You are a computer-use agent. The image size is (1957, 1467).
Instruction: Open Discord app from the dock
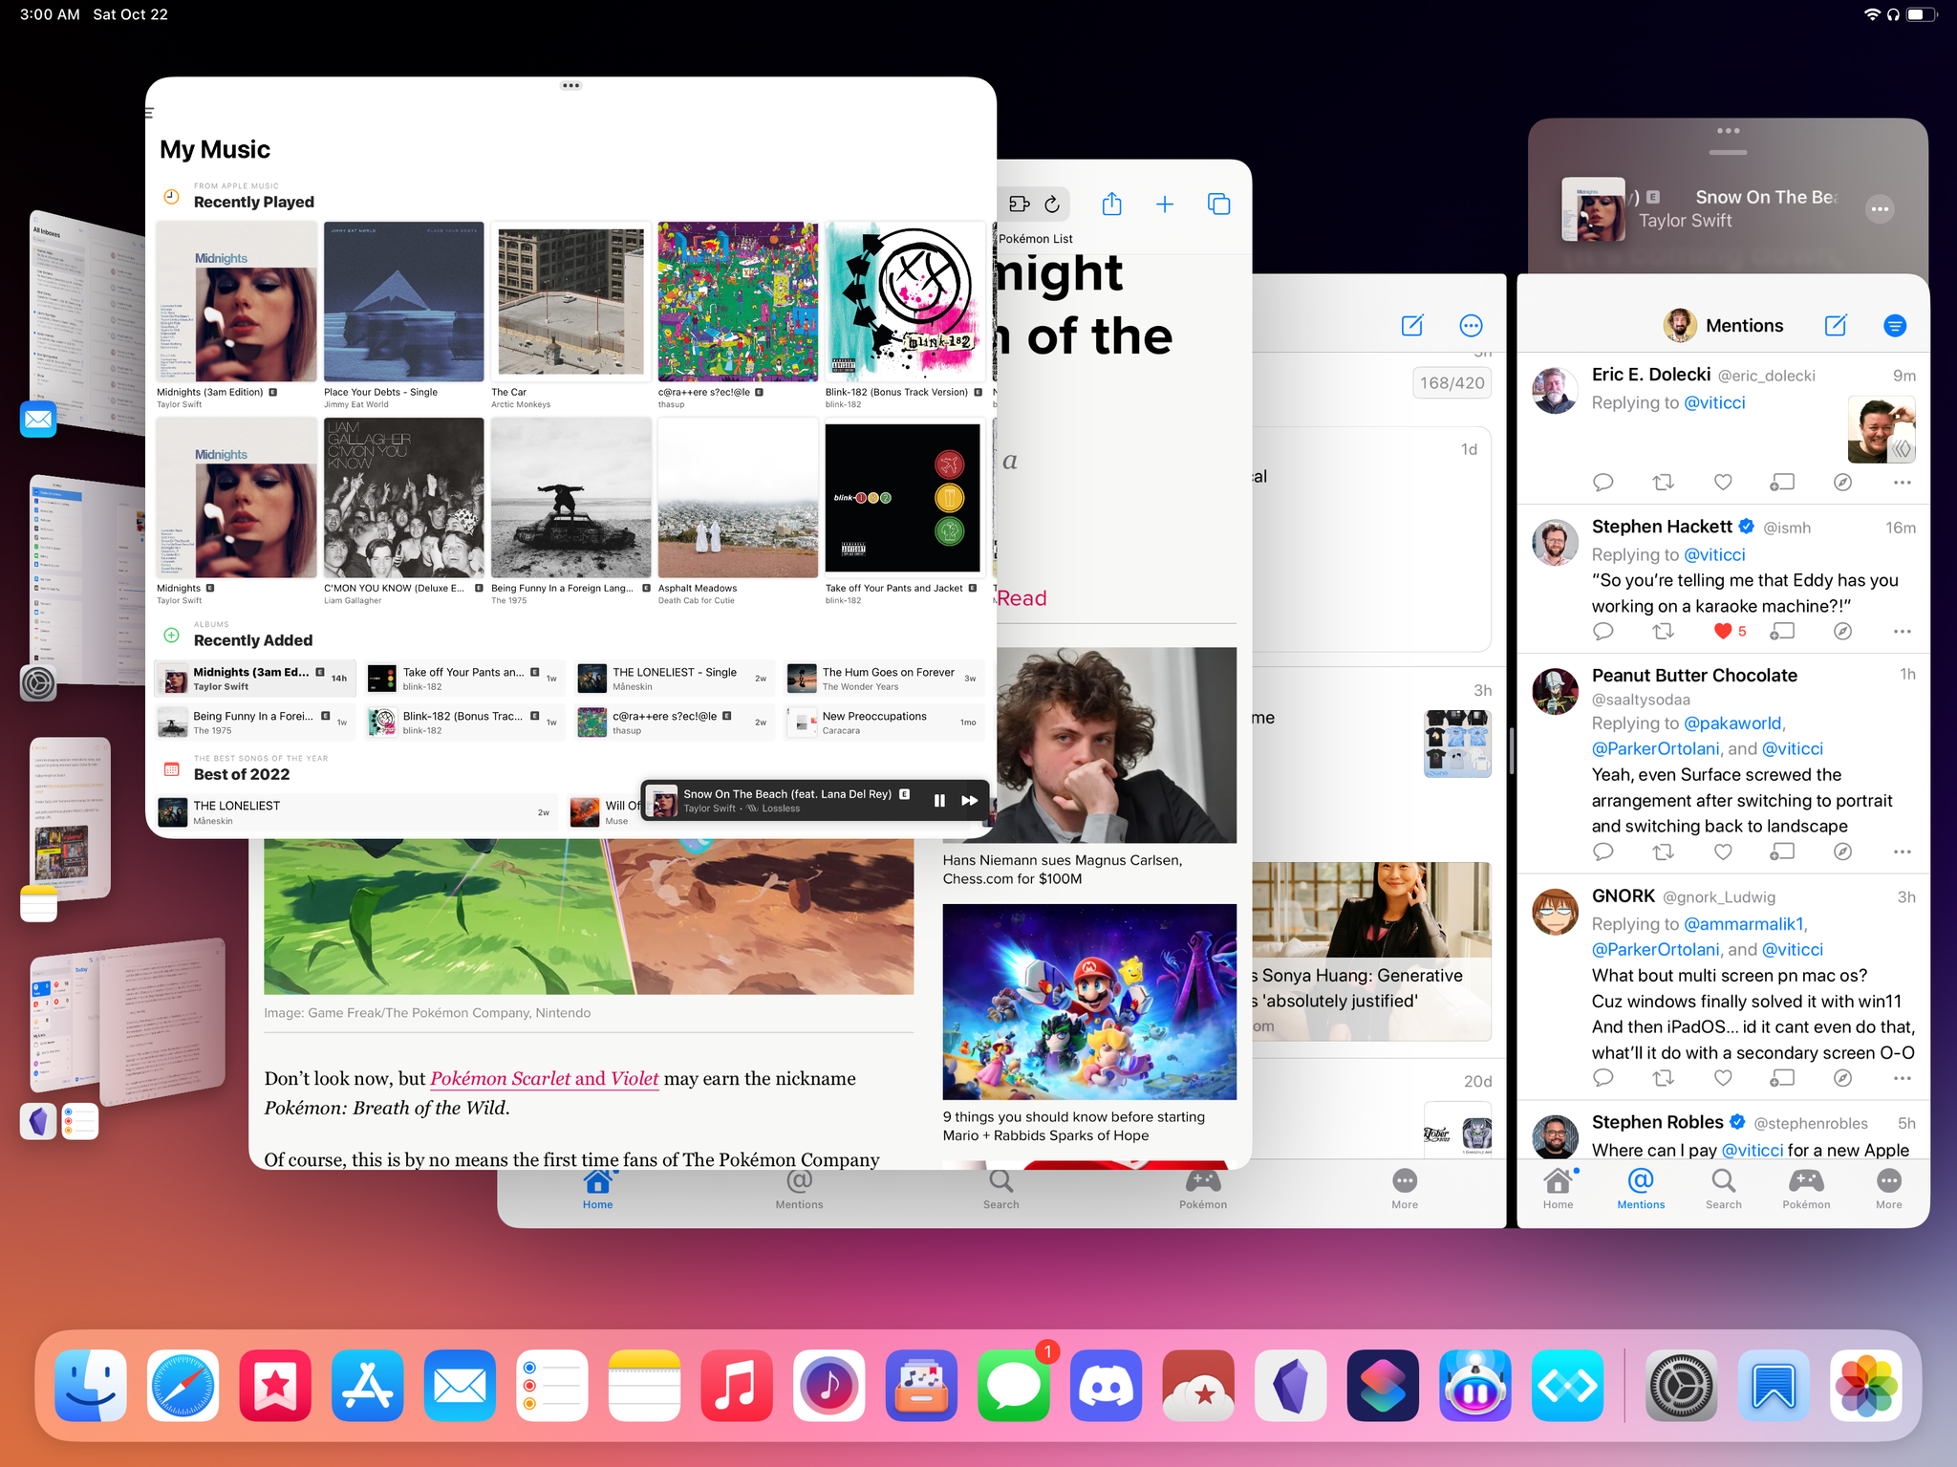1109,1384
